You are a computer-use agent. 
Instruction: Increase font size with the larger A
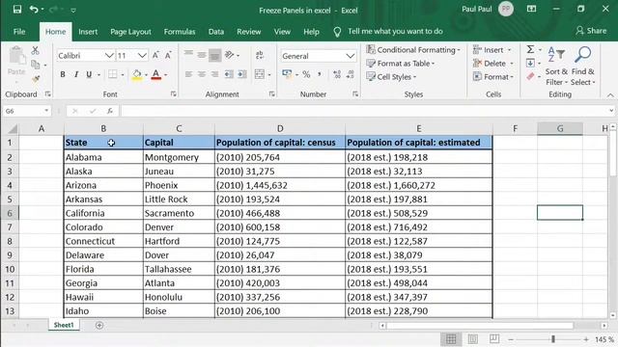click(155, 56)
